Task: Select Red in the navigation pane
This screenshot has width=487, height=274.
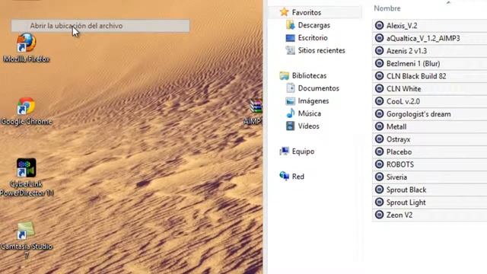Action: (298, 177)
